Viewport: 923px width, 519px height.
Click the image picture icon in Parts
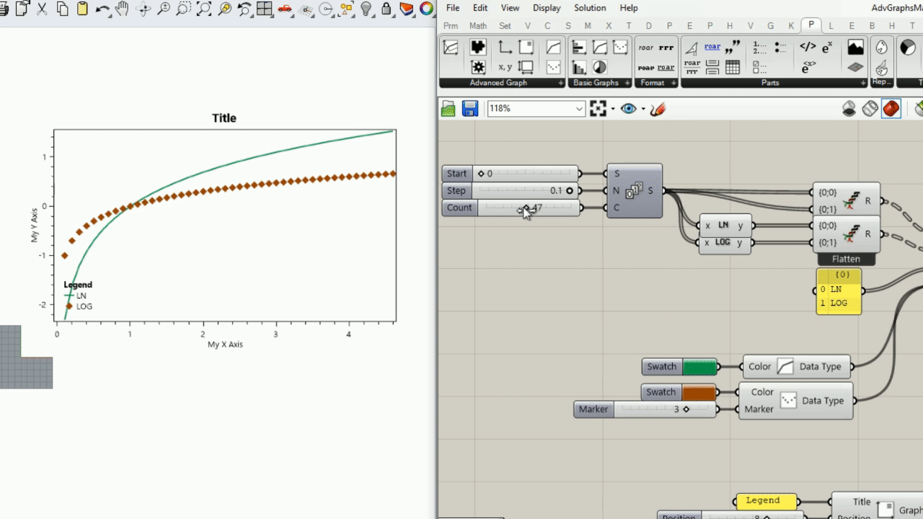coord(856,48)
